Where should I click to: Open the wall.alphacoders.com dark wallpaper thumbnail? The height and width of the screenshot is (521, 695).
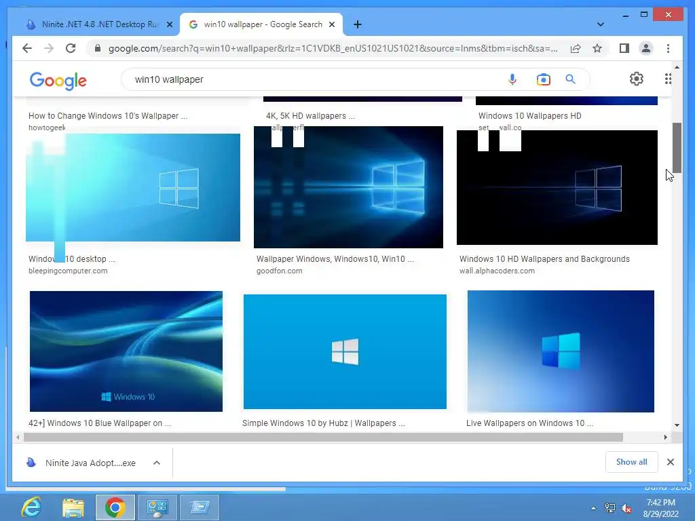pyautogui.click(x=557, y=187)
